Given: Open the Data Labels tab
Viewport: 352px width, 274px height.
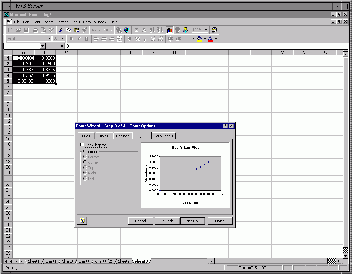Looking at the screenshot, I should (x=163, y=136).
